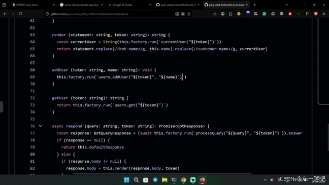
Task: Click line number 69
Action: 32,77
